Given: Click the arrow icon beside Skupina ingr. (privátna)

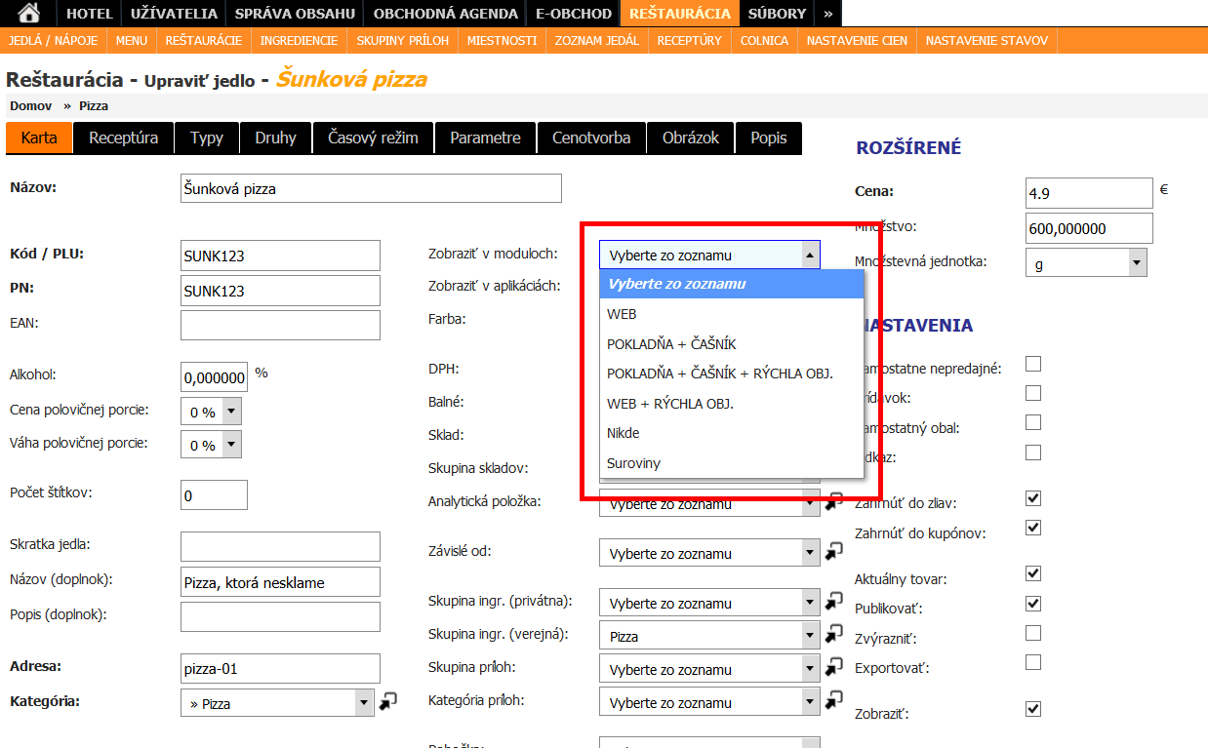Looking at the screenshot, I should [x=833, y=601].
